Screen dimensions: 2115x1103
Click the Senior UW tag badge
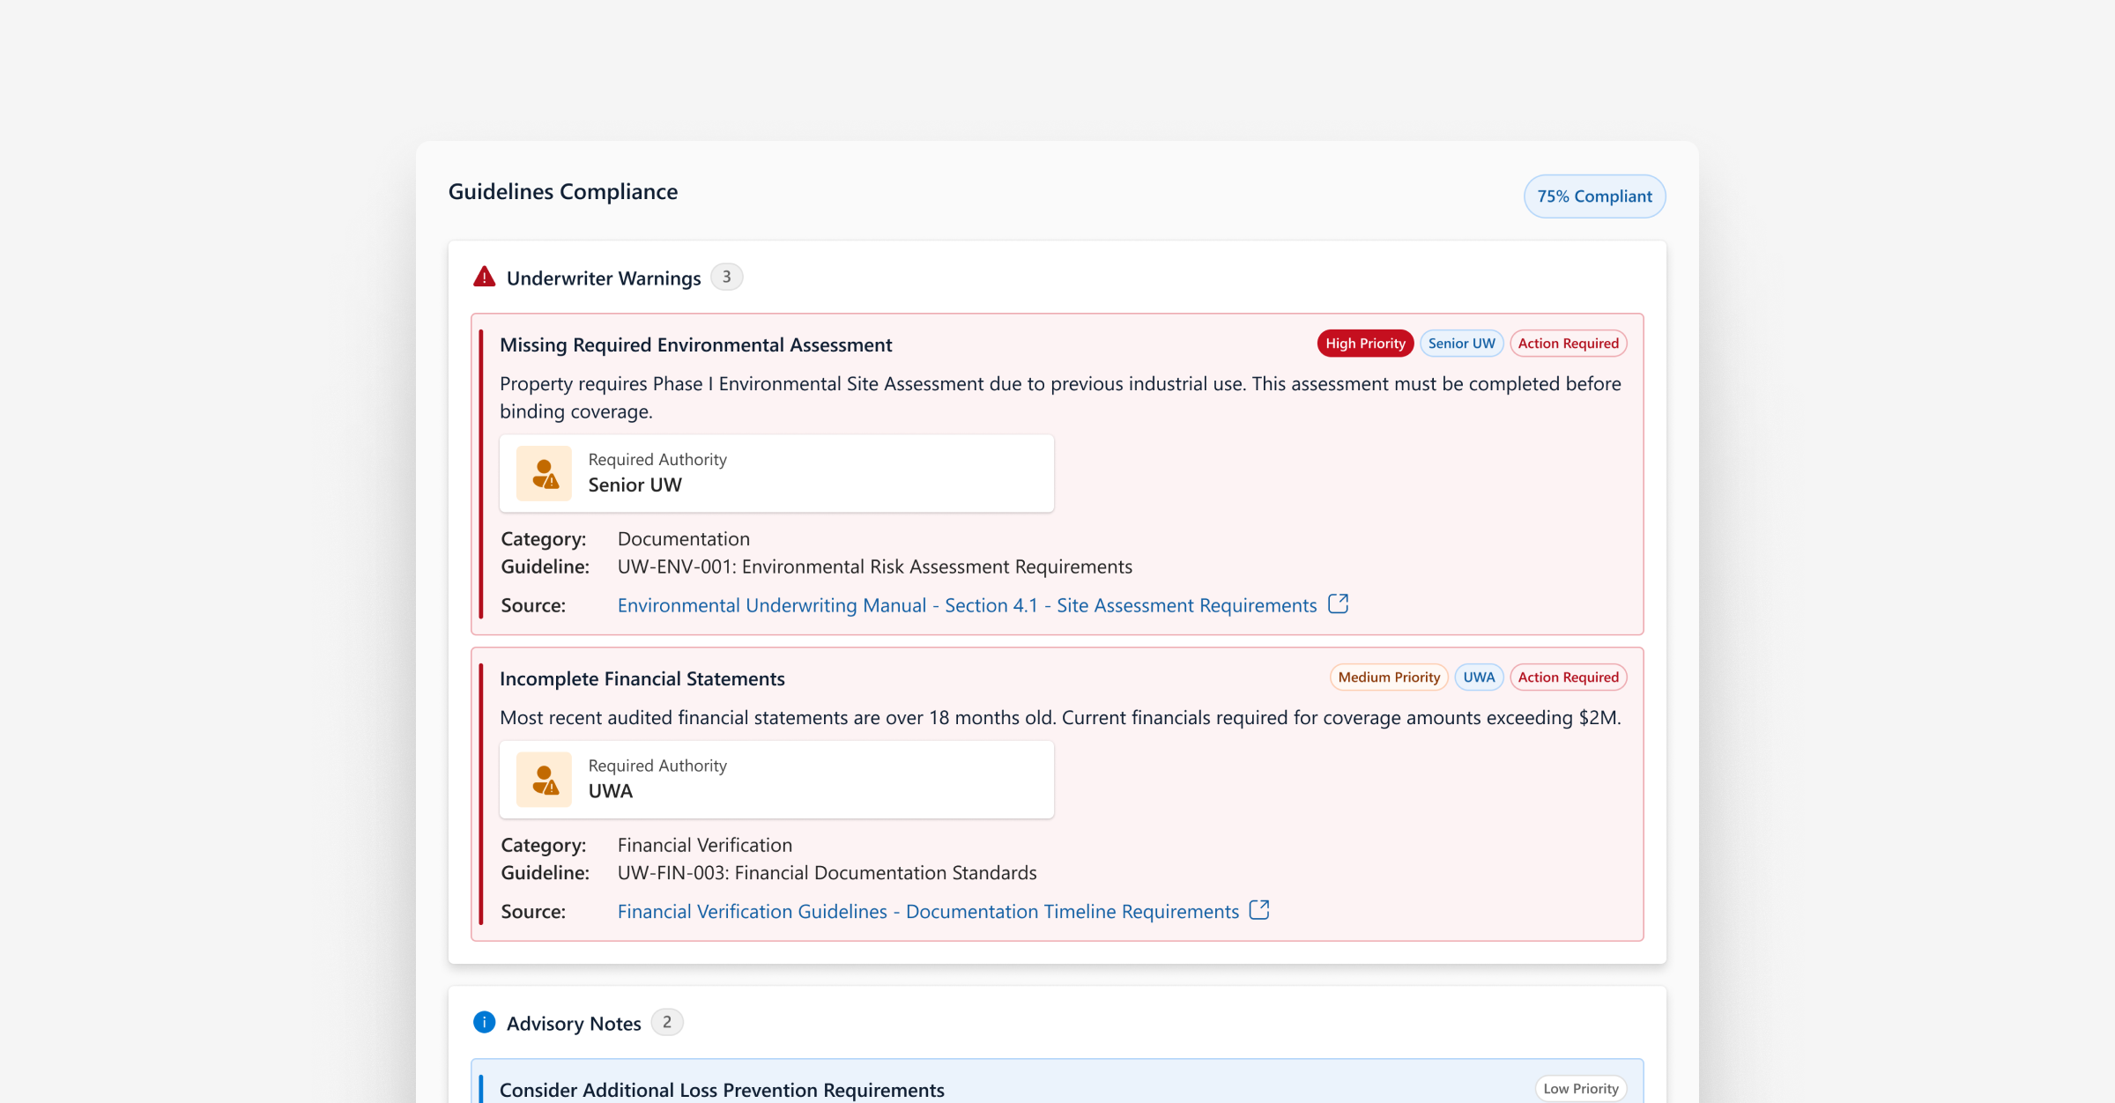[1461, 344]
